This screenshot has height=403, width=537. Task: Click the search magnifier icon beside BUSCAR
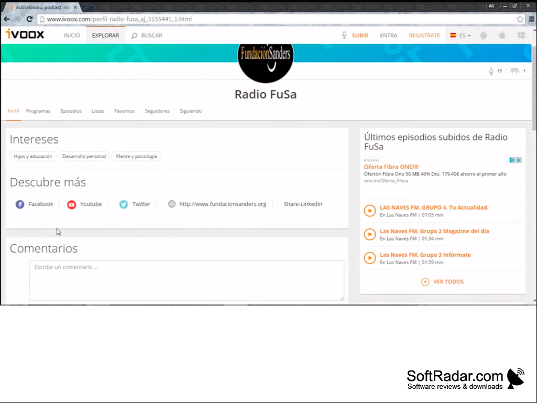pos(134,36)
